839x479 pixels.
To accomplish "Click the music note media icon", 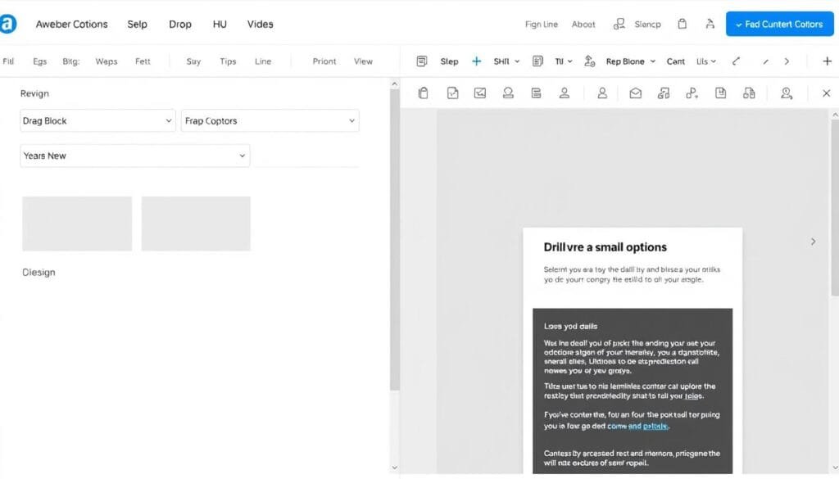I will 664,93.
